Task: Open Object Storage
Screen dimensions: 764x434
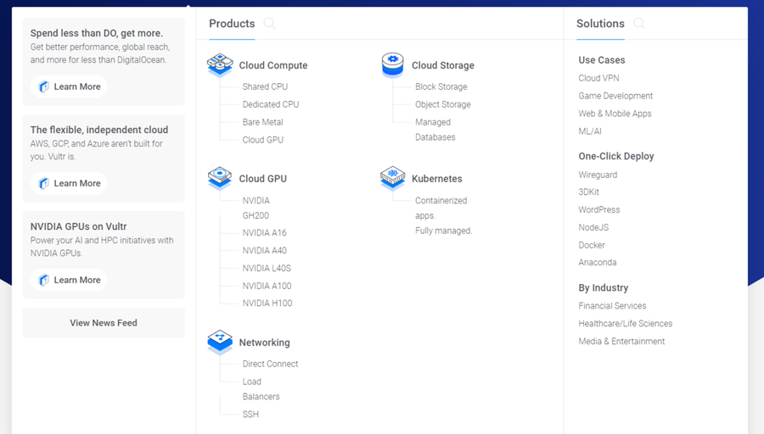Action: [x=443, y=104]
